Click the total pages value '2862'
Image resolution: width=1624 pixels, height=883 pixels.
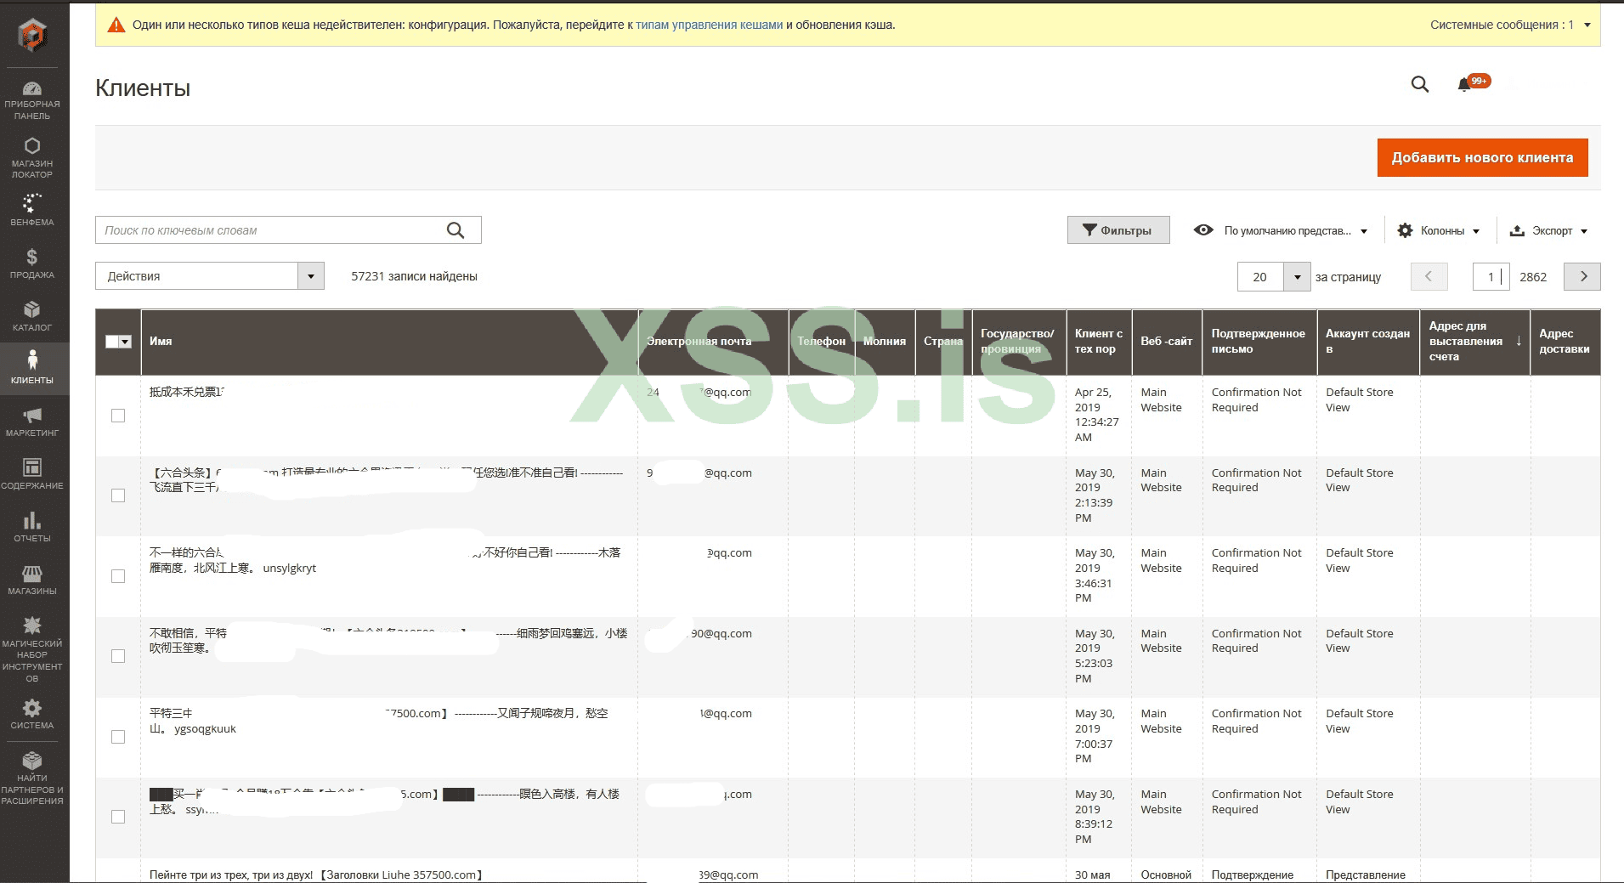pyautogui.click(x=1533, y=277)
